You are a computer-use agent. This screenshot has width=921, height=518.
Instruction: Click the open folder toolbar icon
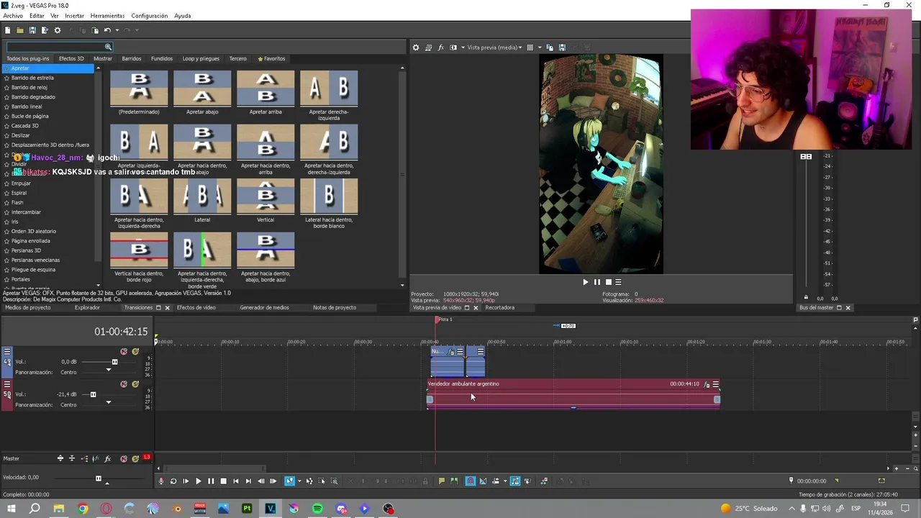(x=20, y=30)
